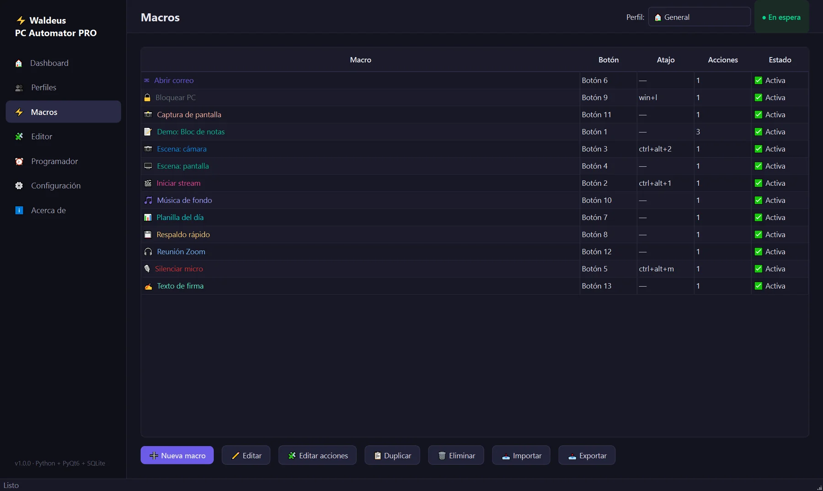Click the monitor icon beside Escena: pantalla
823x491 pixels.
pyautogui.click(x=148, y=166)
